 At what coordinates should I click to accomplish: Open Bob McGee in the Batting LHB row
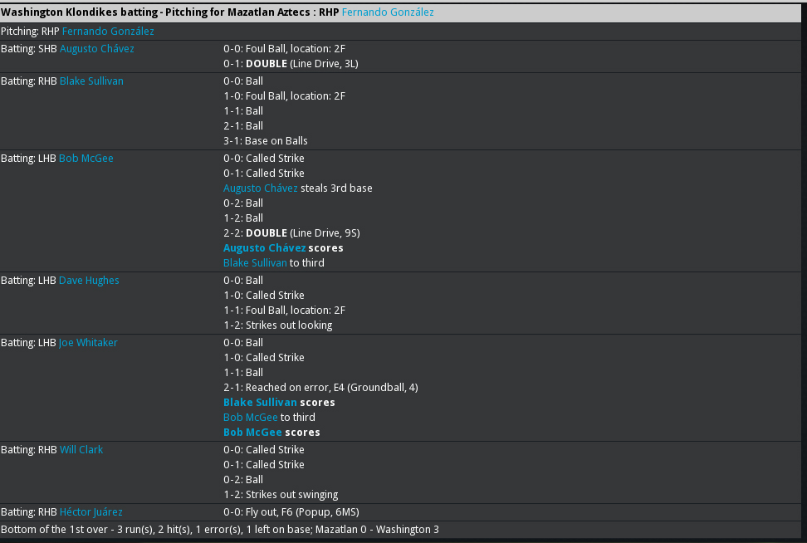(86, 159)
